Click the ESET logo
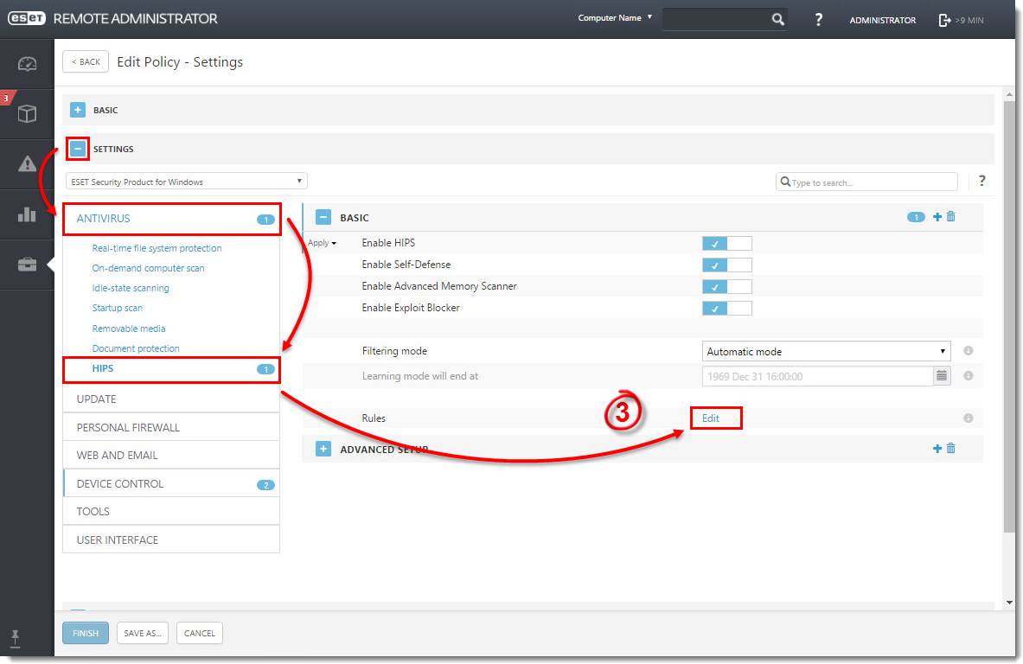This screenshot has height=664, width=1023. point(27,18)
